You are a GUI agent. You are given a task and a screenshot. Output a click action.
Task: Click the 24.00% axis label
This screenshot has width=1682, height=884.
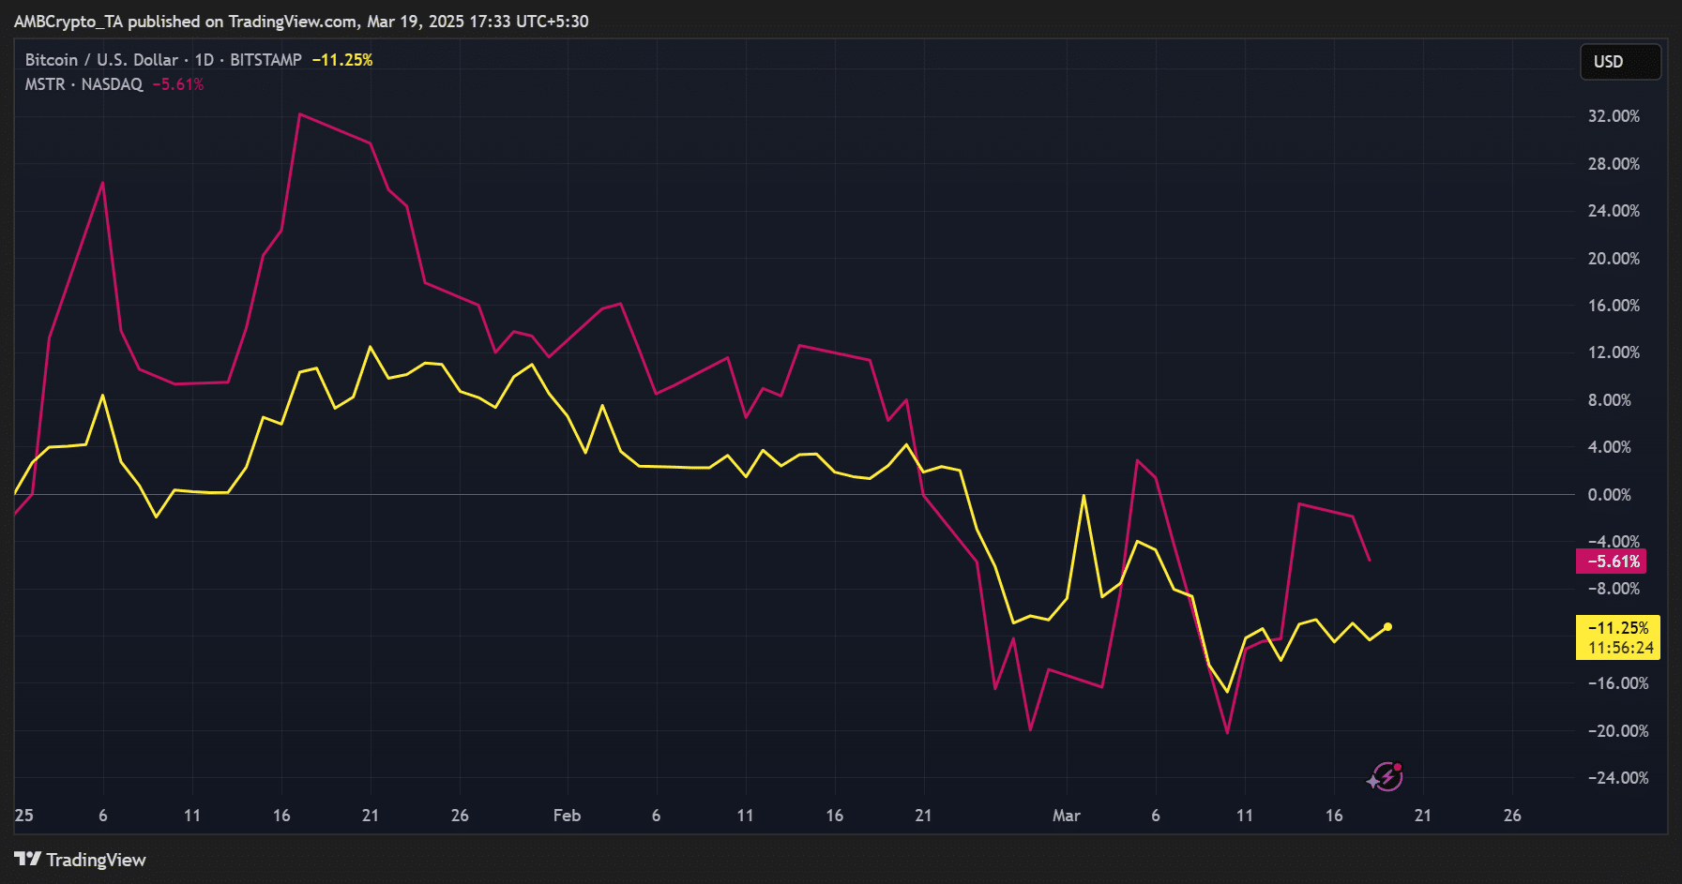point(1614,211)
